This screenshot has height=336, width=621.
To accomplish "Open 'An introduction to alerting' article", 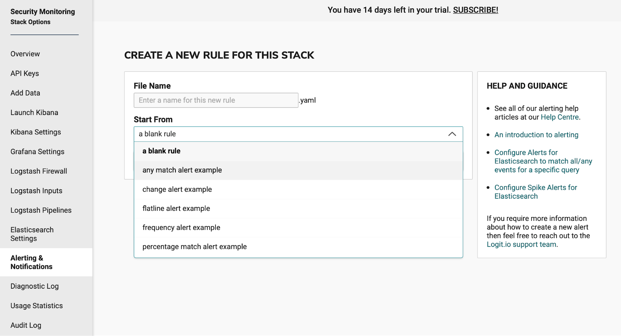I will pyautogui.click(x=536, y=135).
